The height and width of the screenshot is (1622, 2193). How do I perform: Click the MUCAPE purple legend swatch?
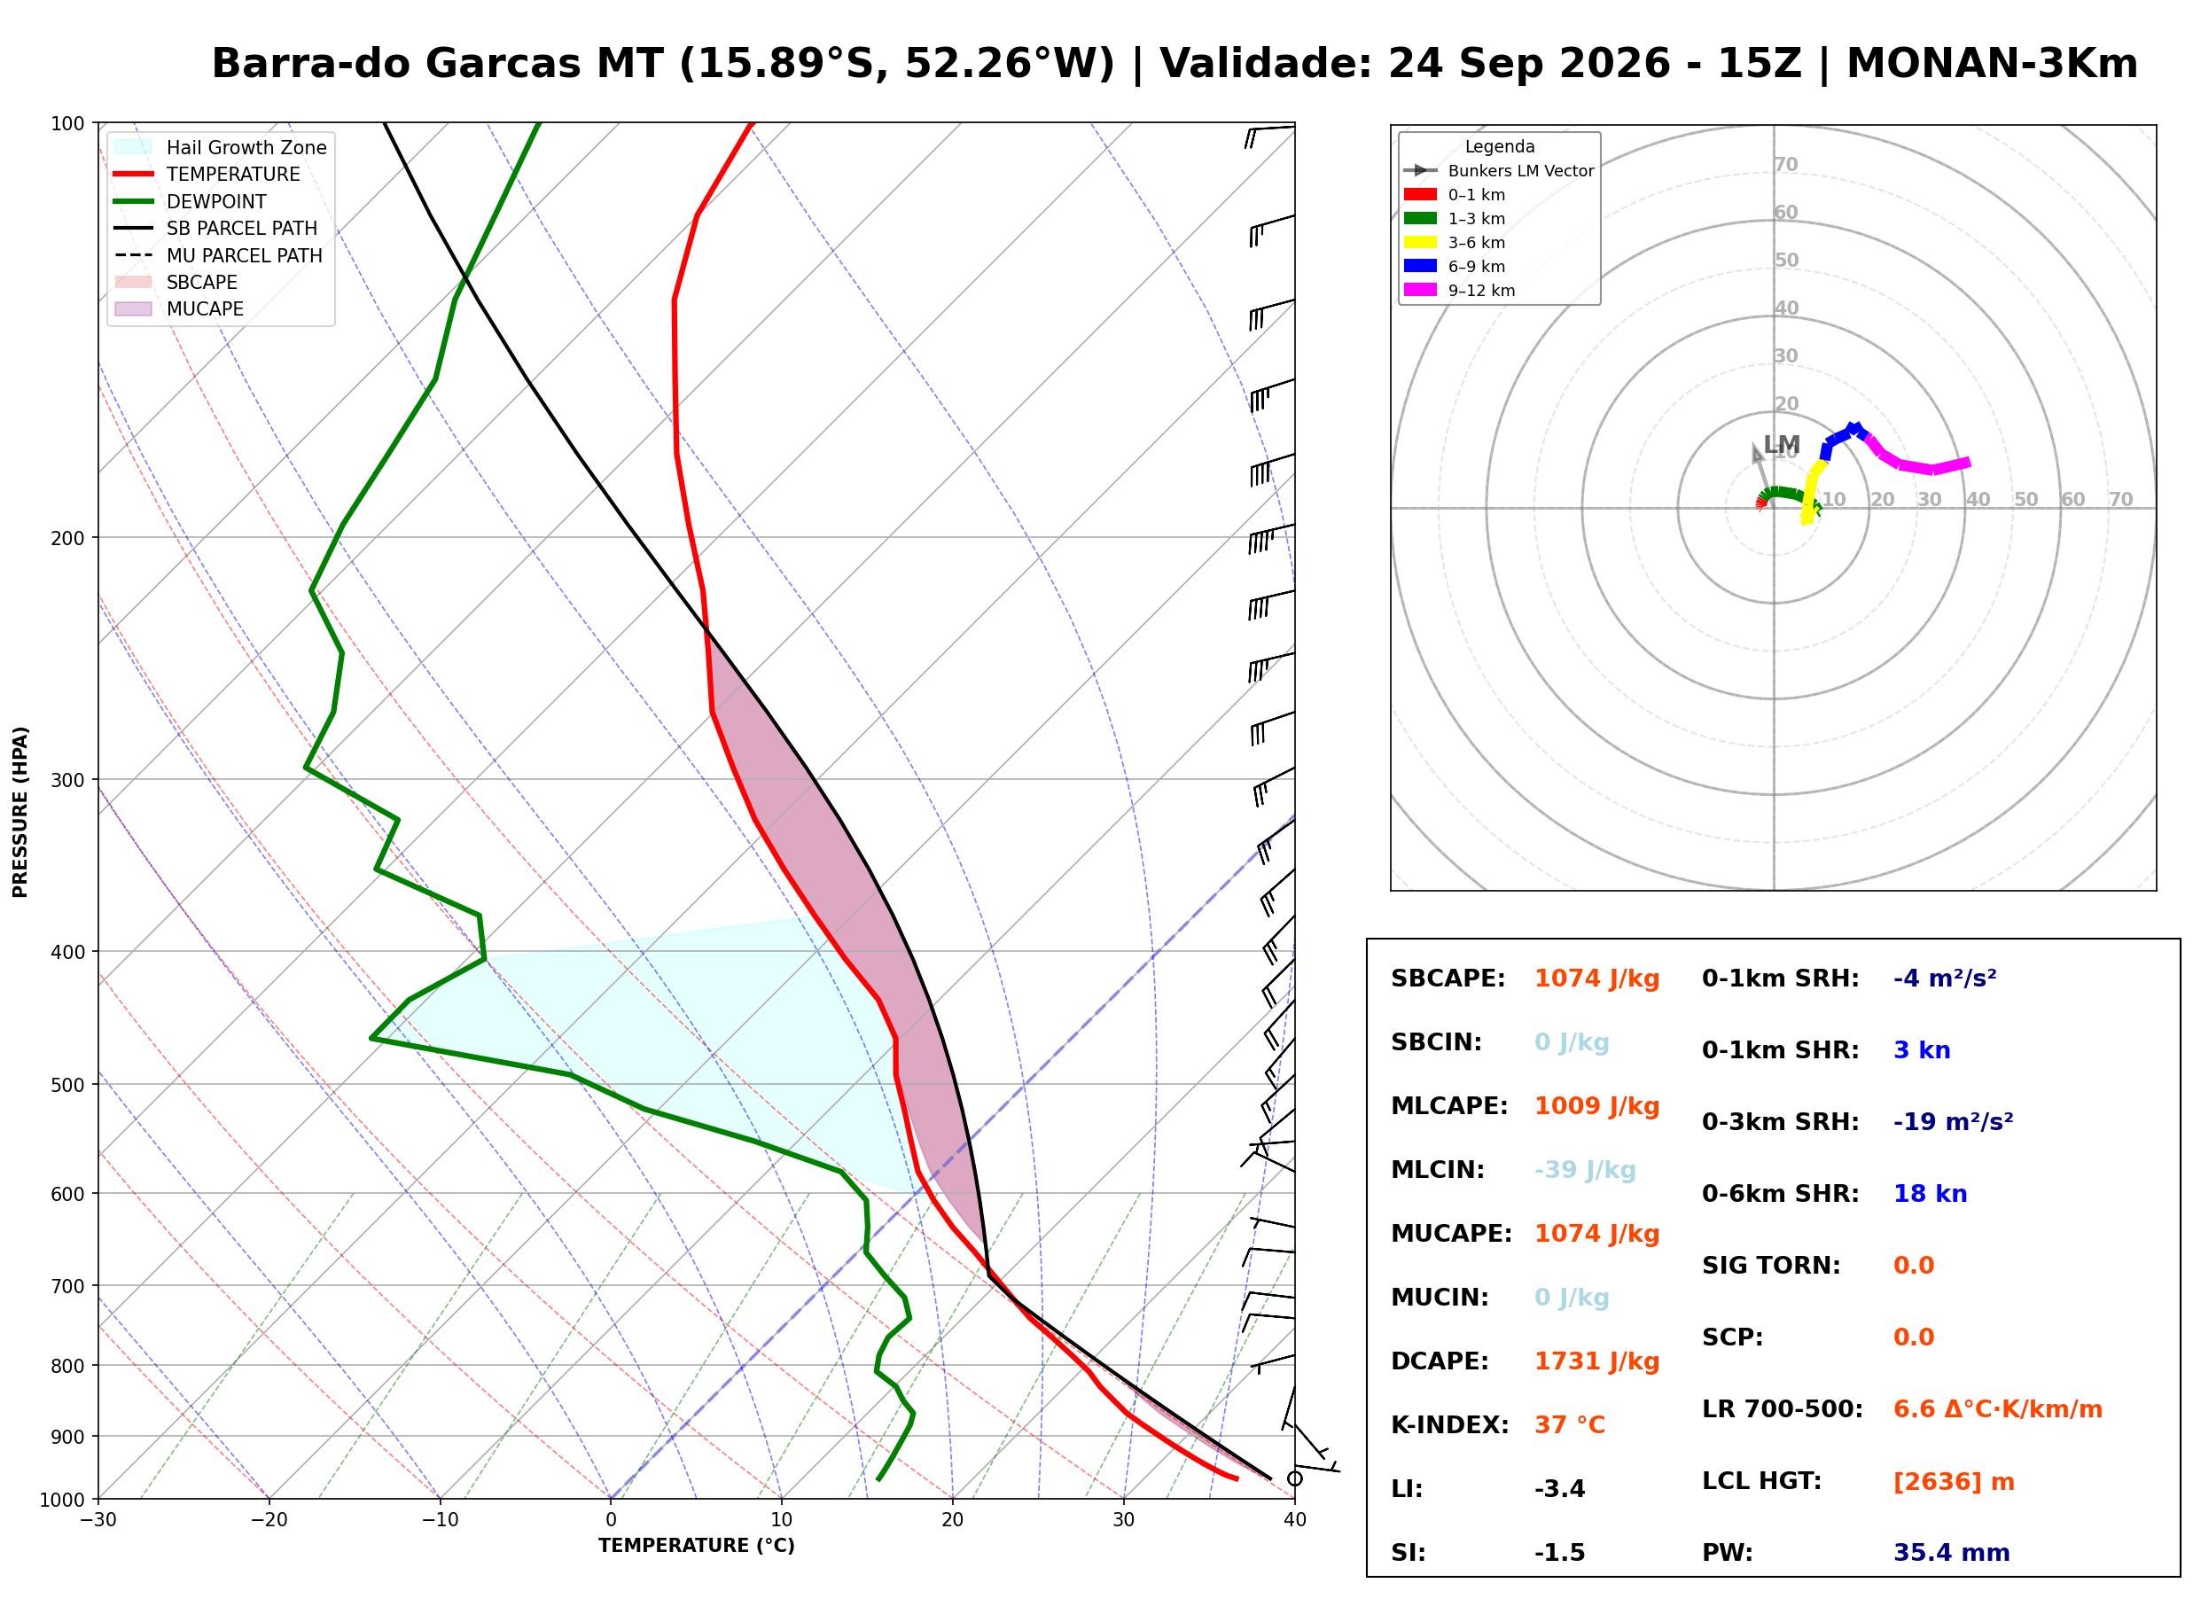tap(134, 308)
